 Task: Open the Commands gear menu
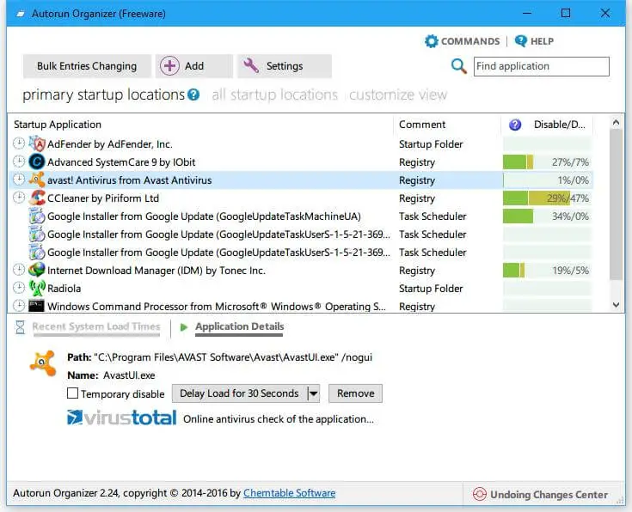[462, 41]
